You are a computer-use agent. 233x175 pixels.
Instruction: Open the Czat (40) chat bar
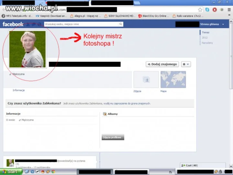pyautogui.click(x=203, y=165)
